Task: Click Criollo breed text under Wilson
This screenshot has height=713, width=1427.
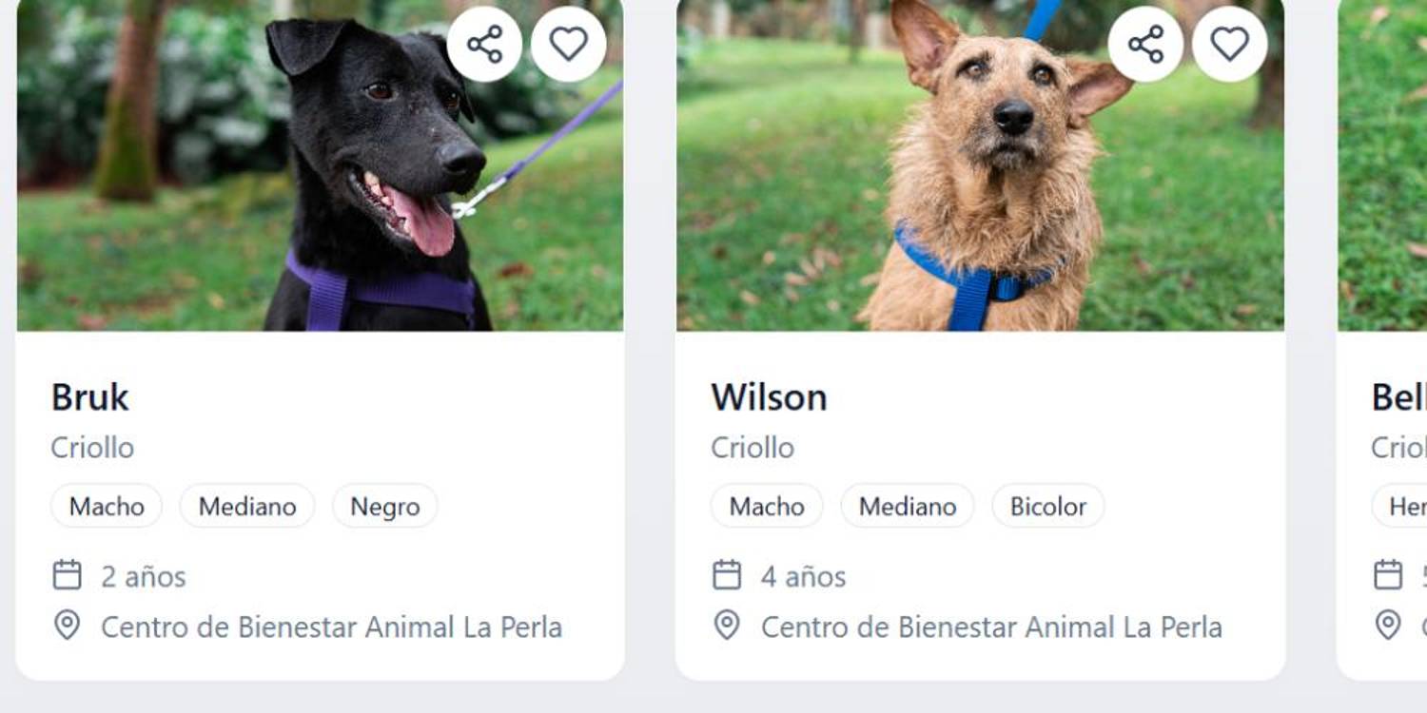Action: click(753, 448)
